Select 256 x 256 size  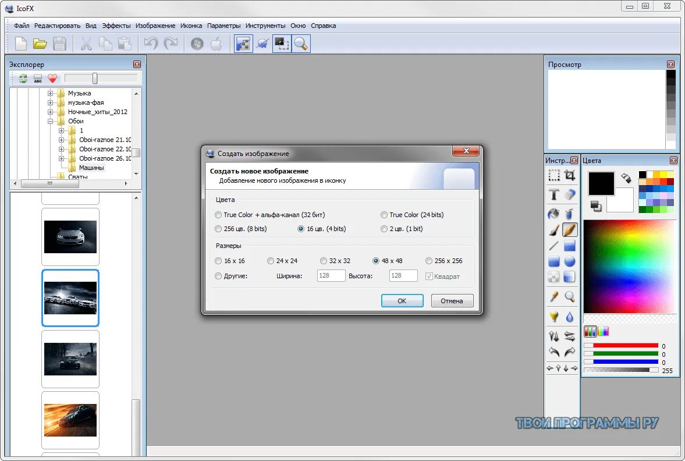click(444, 261)
